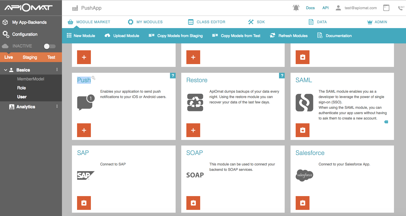
Task: Select the MemberModel class
Action: click(x=31, y=79)
